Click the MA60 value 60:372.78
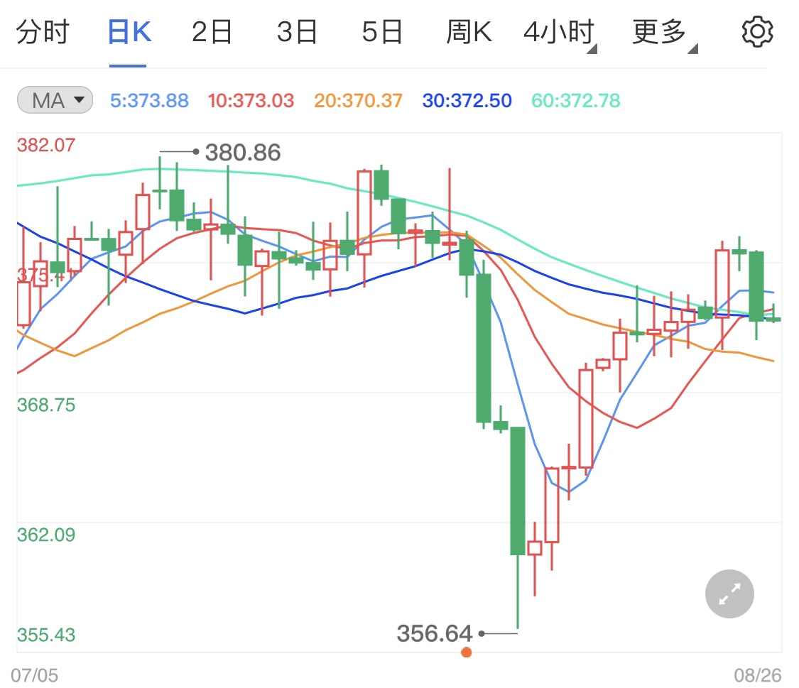 click(x=576, y=101)
